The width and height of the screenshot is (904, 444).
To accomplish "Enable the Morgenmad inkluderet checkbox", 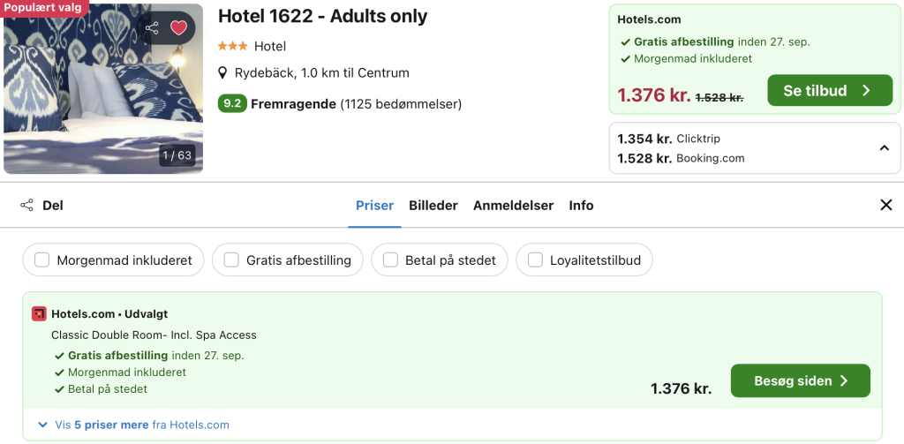I will 42,260.
